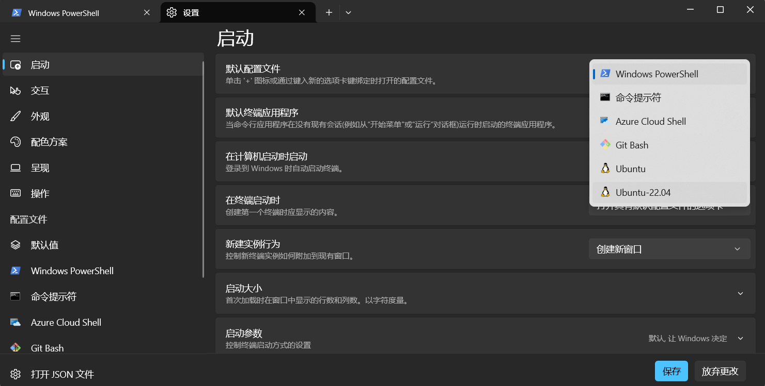The height and width of the screenshot is (386, 765).
Task: Open the hamburger menu at top left
Action: tap(15, 38)
